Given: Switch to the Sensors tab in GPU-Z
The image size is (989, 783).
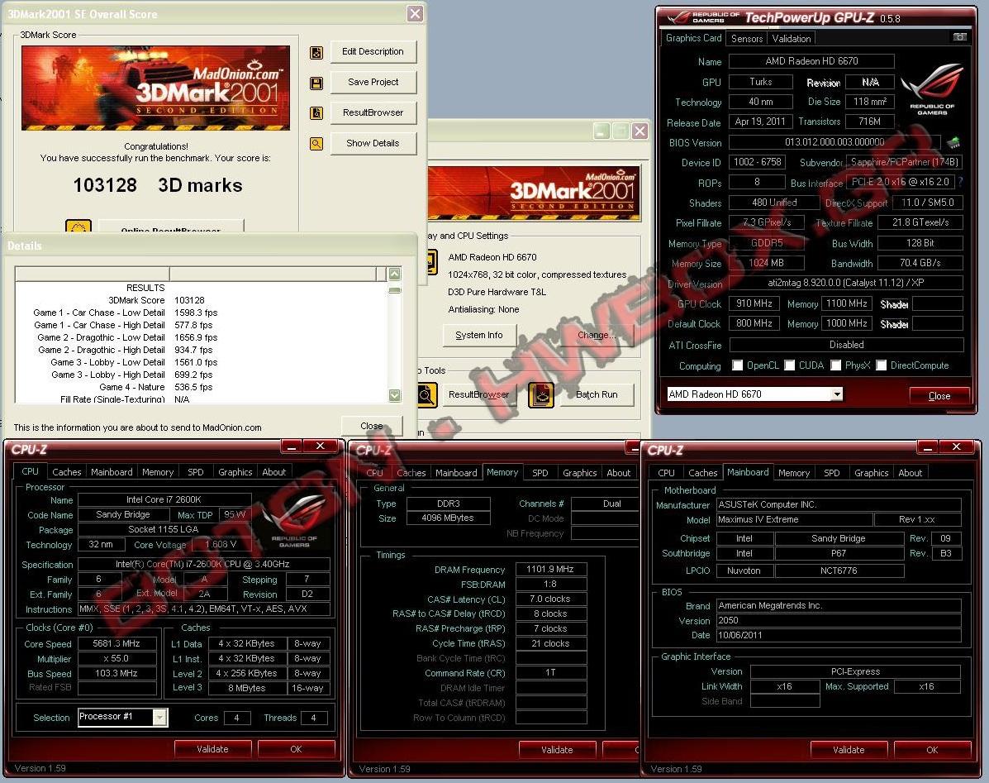Looking at the screenshot, I should pos(747,39).
